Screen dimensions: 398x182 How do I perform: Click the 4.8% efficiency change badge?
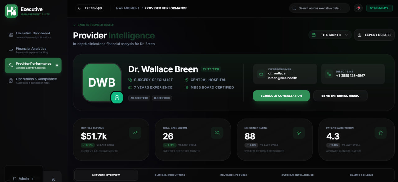[x=251, y=145]
